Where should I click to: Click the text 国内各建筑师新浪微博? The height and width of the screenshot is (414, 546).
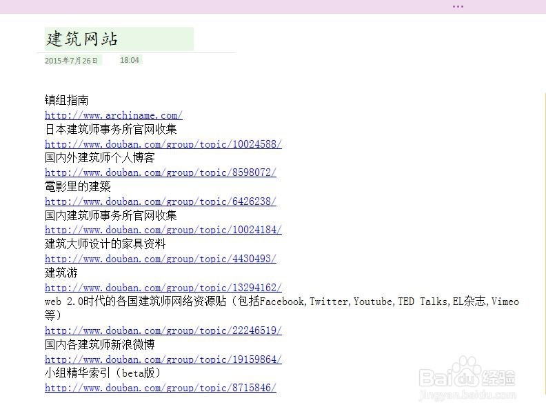point(99,344)
